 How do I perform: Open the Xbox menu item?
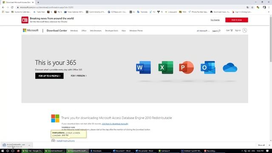(x=124, y=31)
